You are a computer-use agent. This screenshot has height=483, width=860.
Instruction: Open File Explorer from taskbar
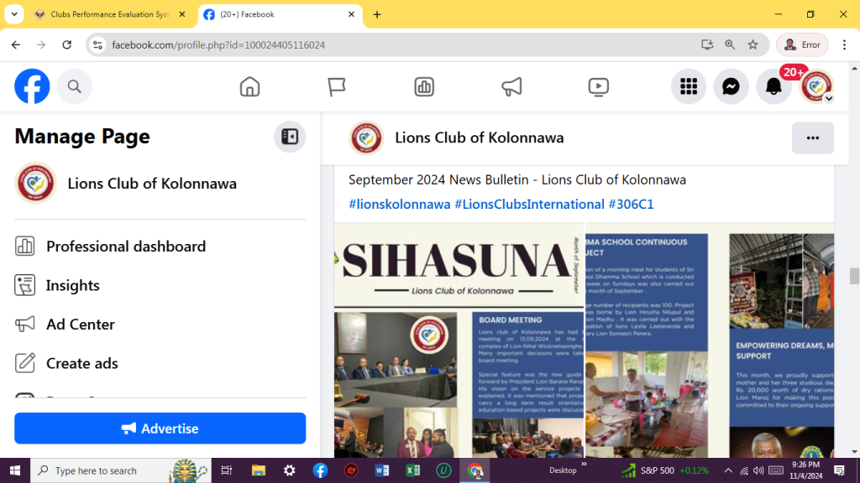(x=259, y=470)
